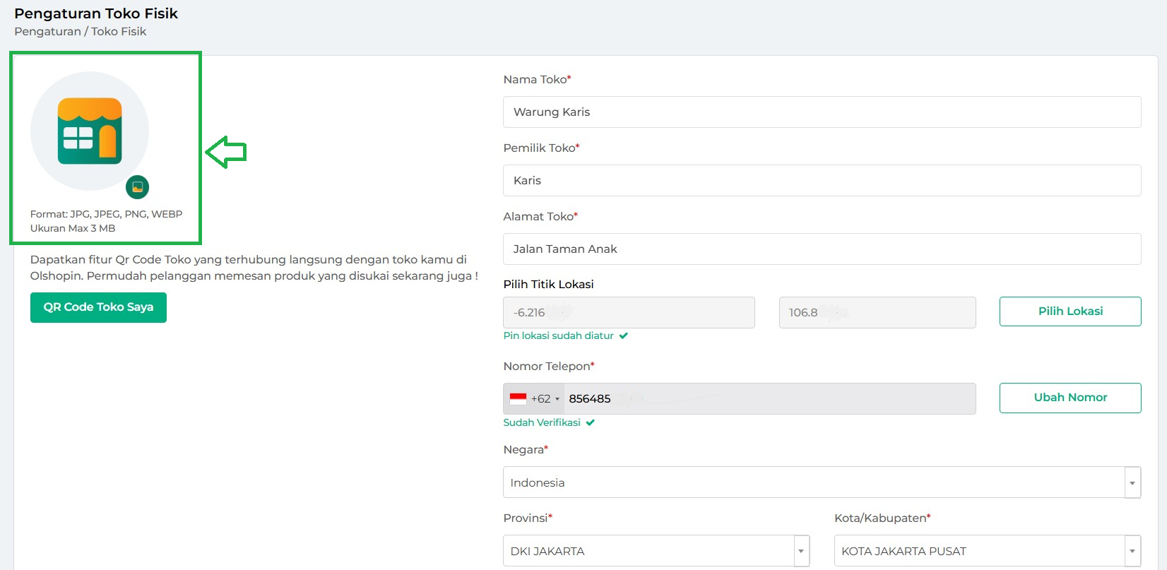Click into the Pemilik Toko field
This screenshot has width=1167, height=570.
pyautogui.click(x=822, y=181)
